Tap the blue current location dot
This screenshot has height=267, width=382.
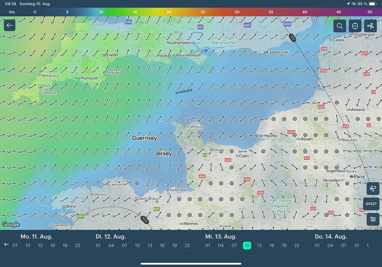(x=206, y=51)
